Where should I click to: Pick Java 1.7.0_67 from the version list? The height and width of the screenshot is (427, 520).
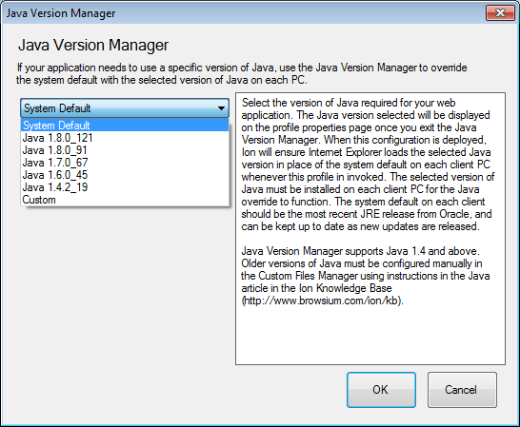pos(125,163)
